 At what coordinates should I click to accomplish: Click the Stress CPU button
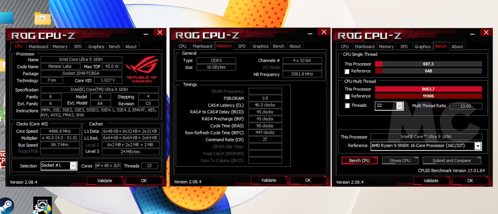(400, 161)
